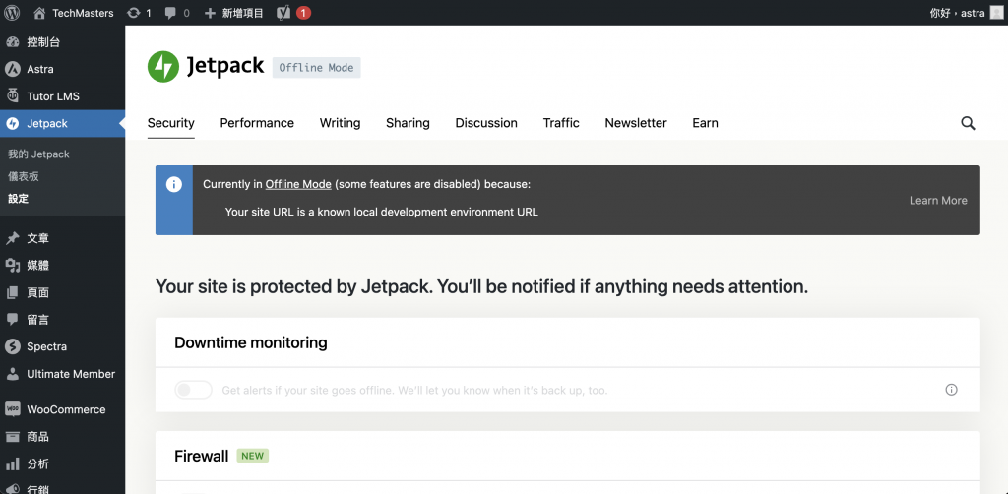Viewport: 1008px width, 494px height.
Task: Click the NEW badge next to Firewall
Action: pos(253,456)
